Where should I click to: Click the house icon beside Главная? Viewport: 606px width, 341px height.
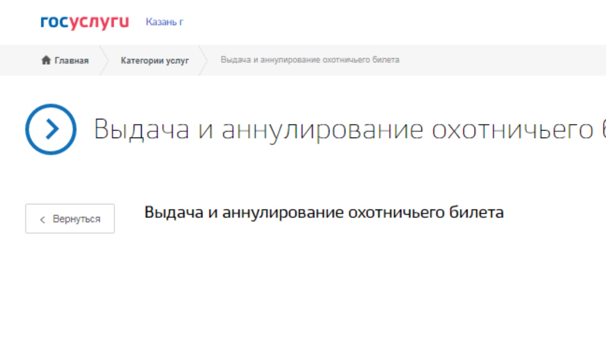[x=46, y=60]
